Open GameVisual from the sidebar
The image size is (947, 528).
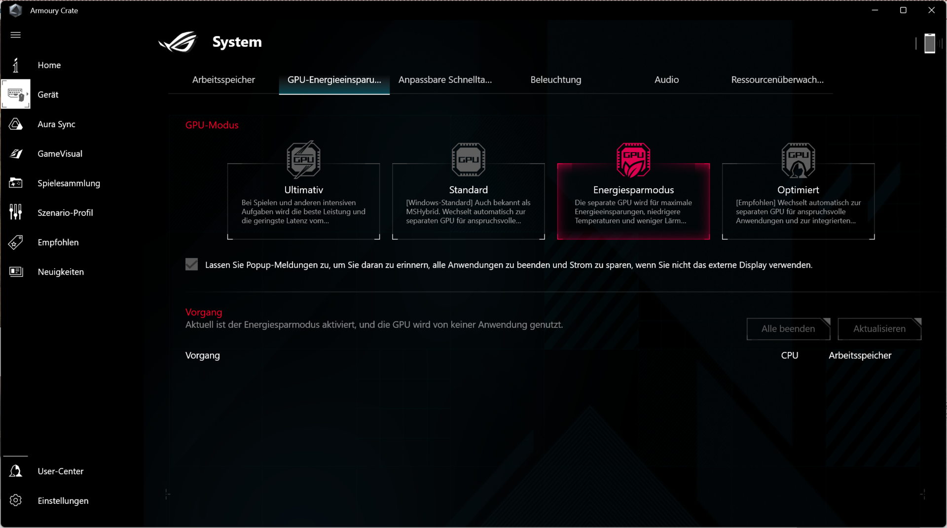[x=60, y=154]
